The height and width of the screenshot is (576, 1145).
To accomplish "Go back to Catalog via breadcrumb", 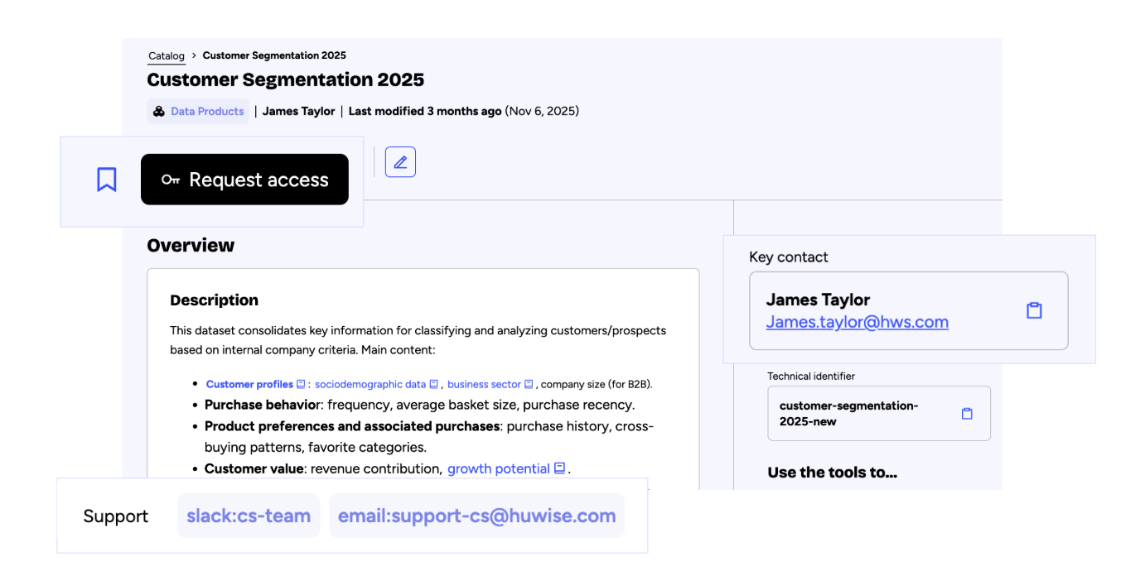I will tap(167, 56).
